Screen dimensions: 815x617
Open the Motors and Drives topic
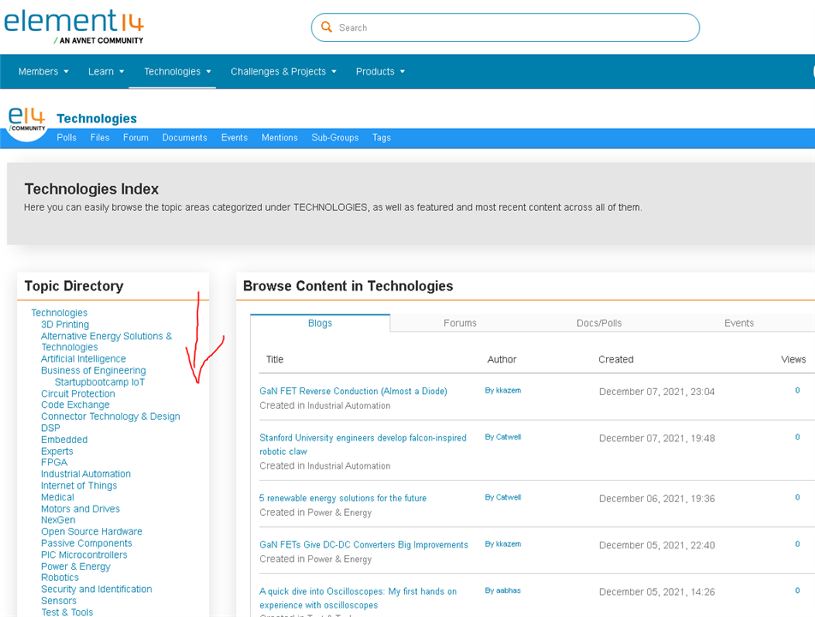(80, 509)
